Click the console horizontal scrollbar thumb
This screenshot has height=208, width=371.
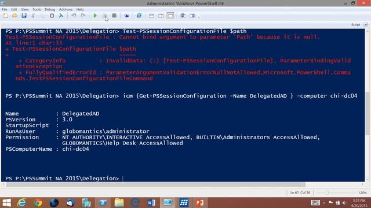[155, 184]
